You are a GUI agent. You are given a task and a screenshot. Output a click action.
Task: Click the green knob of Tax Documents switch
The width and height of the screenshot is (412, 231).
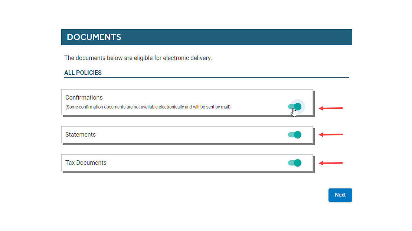coord(298,163)
